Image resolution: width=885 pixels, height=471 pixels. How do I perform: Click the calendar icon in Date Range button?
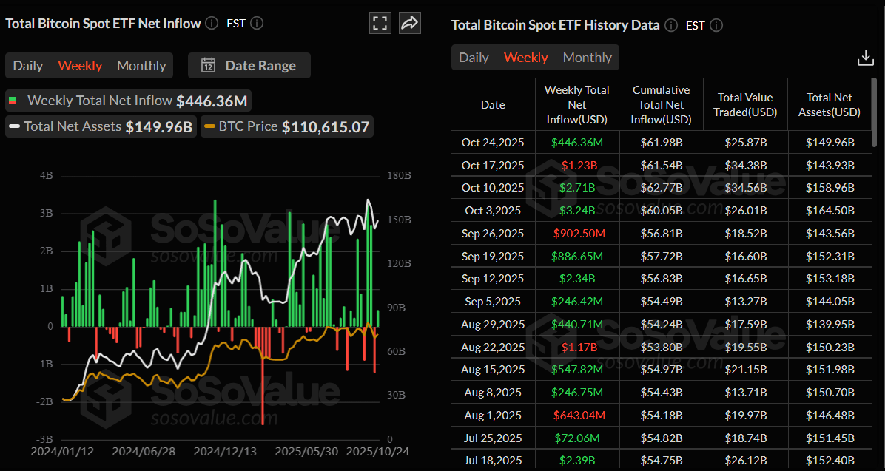209,65
